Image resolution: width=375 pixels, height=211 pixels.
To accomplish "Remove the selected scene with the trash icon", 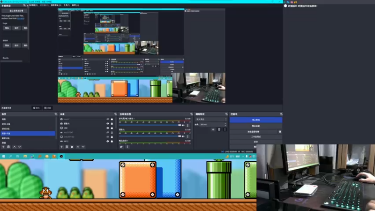I will click(8, 147).
